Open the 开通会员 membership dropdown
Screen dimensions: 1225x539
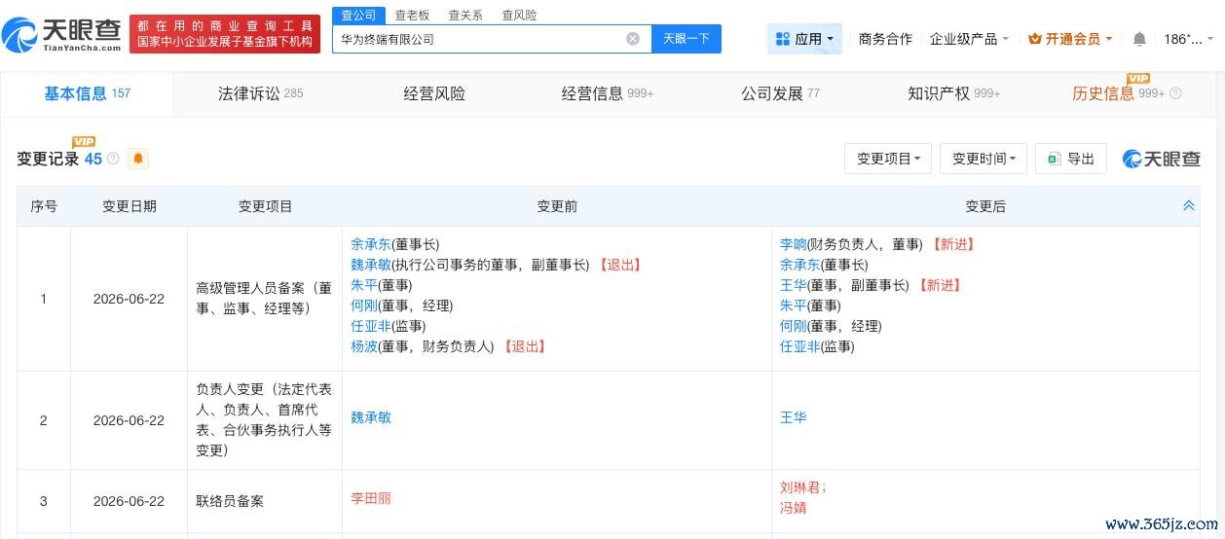[x=1069, y=39]
